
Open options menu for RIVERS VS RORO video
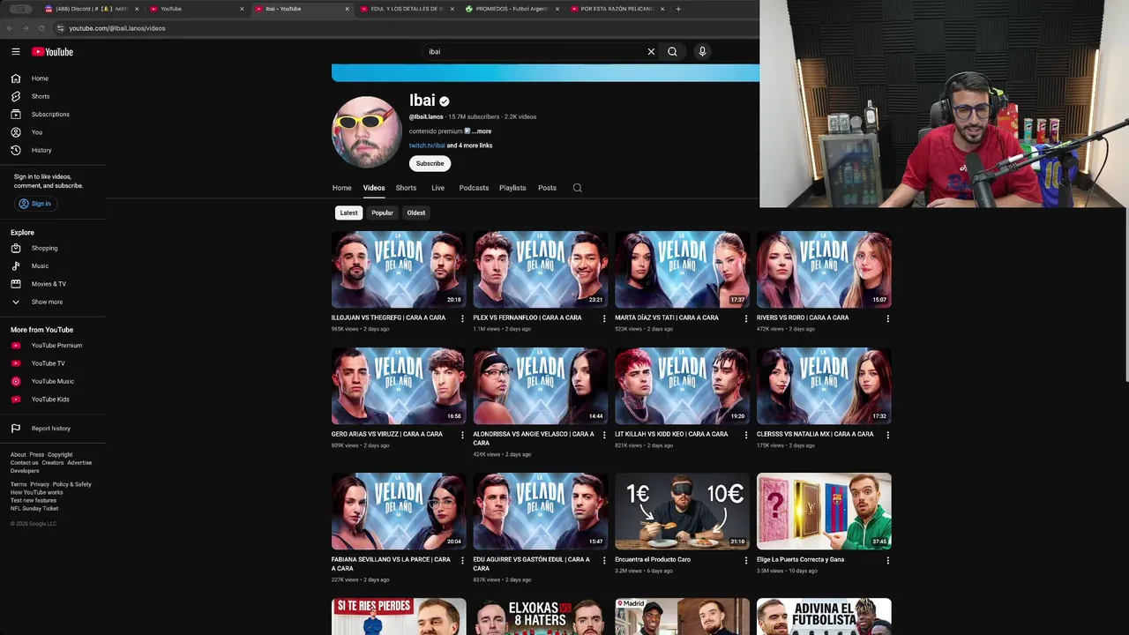click(887, 318)
